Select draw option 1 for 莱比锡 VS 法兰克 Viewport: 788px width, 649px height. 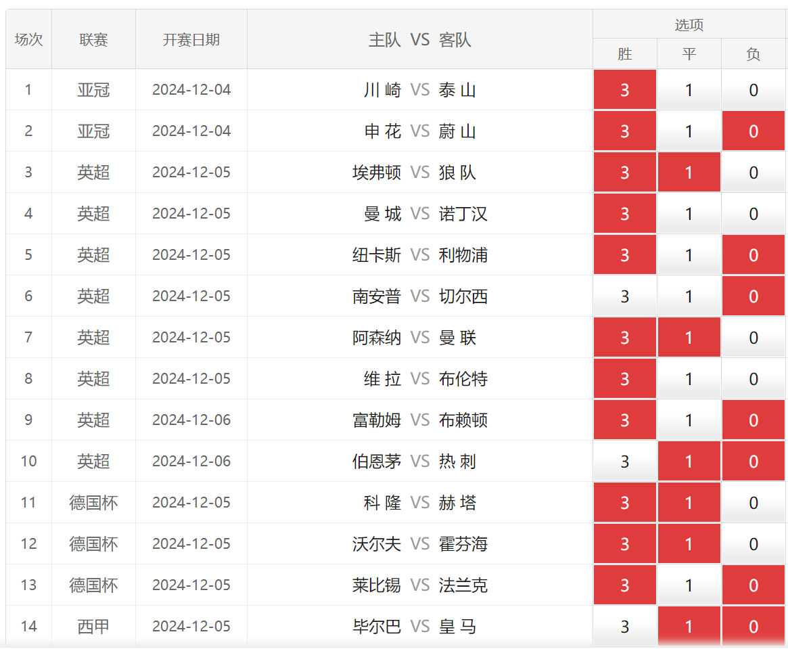point(689,585)
